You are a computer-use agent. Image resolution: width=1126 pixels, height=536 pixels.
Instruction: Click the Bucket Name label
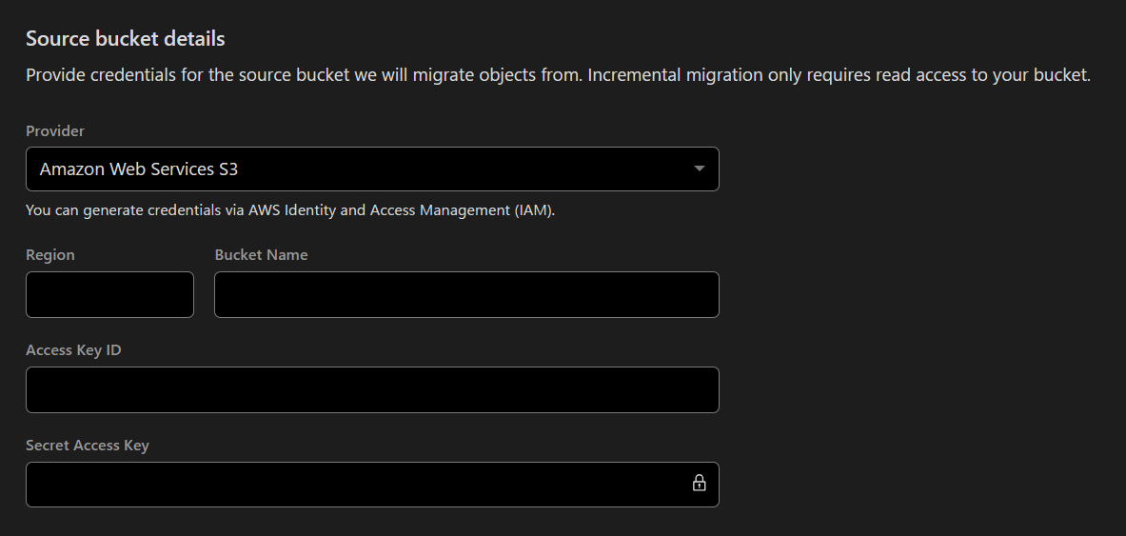click(x=261, y=255)
